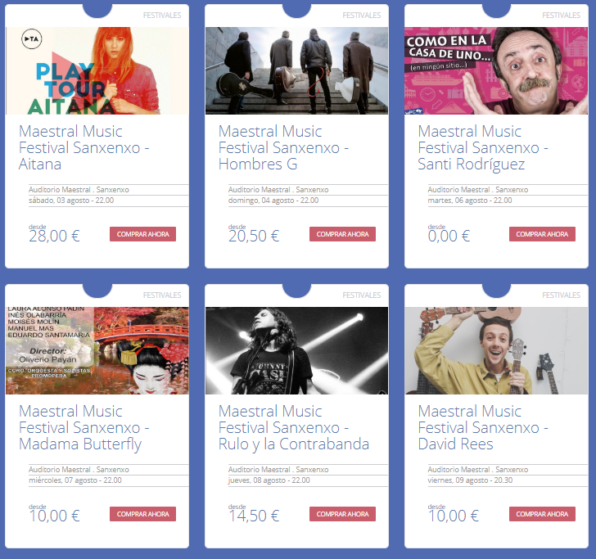The image size is (596, 559).
Task: Open the Hombres G staircase photo
Action: [296, 70]
